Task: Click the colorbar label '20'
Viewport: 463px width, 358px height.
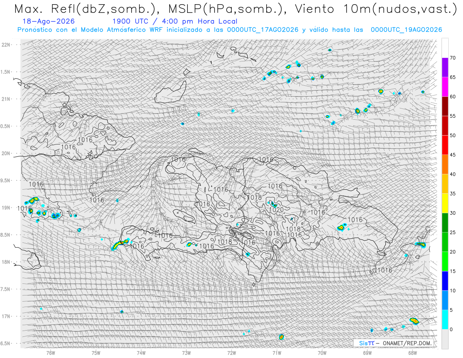Action: pos(453,252)
